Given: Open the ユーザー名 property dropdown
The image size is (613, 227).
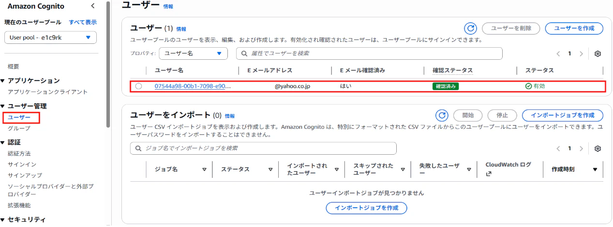Looking at the screenshot, I should pos(193,53).
